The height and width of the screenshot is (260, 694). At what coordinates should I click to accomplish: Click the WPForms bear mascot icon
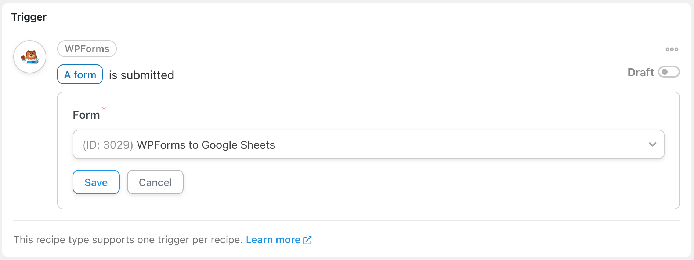tap(30, 57)
